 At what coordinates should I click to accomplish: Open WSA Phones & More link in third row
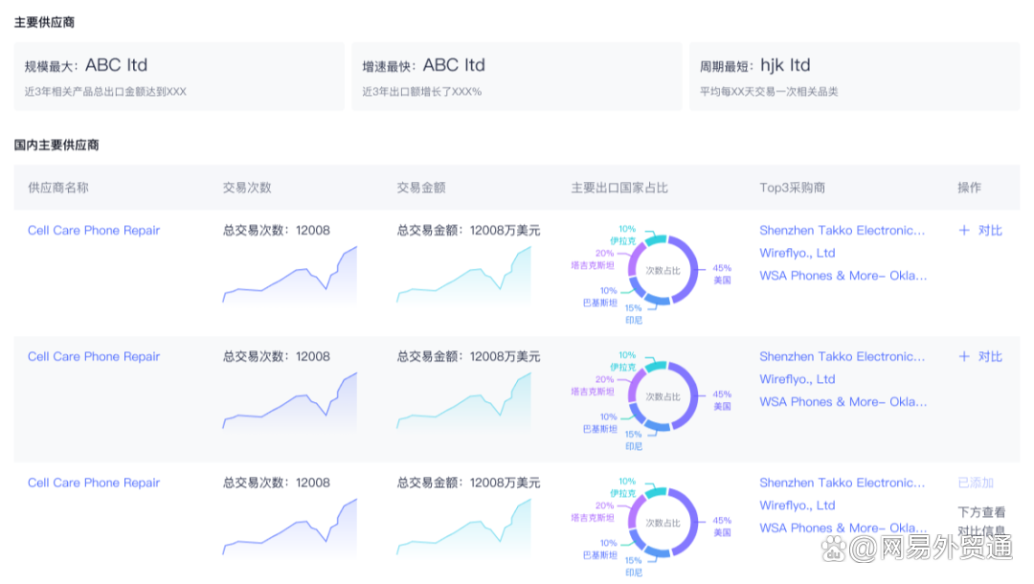(x=843, y=528)
